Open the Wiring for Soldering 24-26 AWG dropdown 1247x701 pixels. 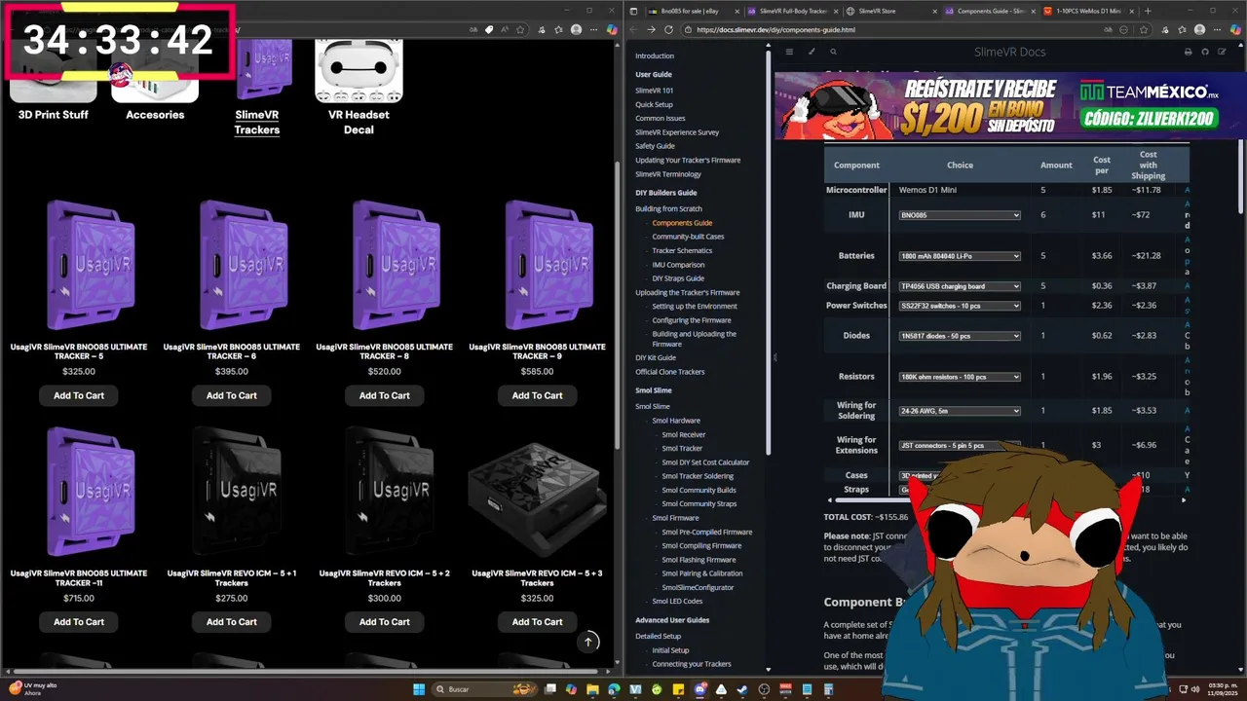click(x=960, y=411)
